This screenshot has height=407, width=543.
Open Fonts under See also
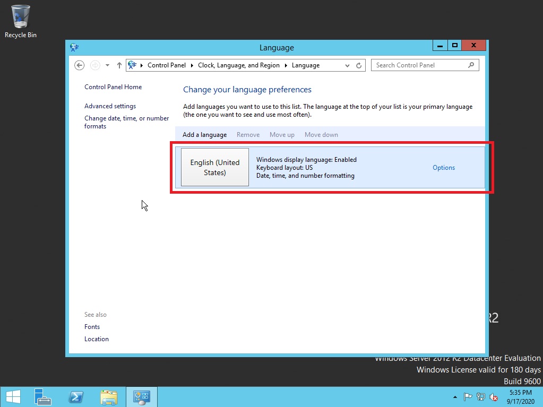pyautogui.click(x=92, y=327)
